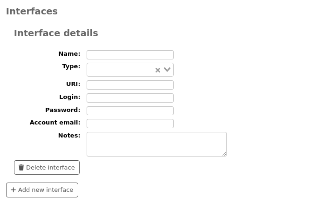Click the Notes field label
319x203 pixels.
[x=69, y=136]
